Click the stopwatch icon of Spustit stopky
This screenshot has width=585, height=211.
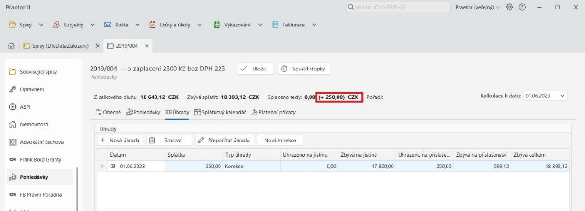click(284, 69)
